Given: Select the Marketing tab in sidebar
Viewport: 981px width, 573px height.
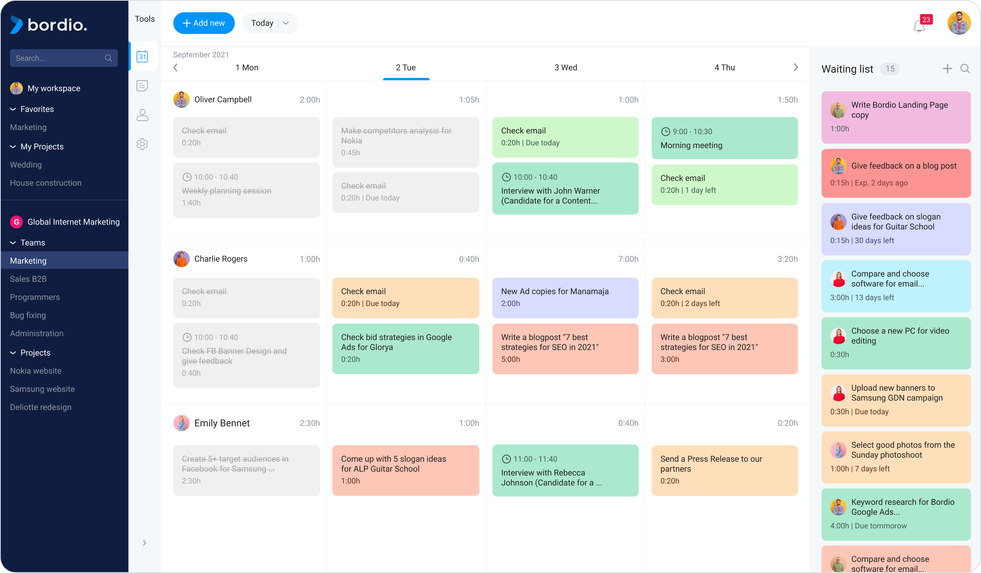Looking at the screenshot, I should pos(28,260).
